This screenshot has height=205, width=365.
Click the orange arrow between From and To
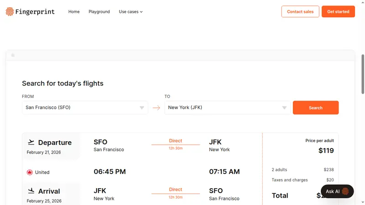tap(156, 108)
